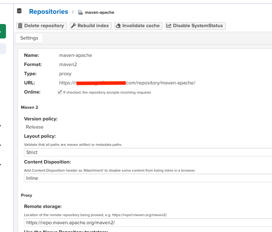Screen dimensions: 272x232
Task: Uncheck the Online checkbox
Action: point(60,92)
